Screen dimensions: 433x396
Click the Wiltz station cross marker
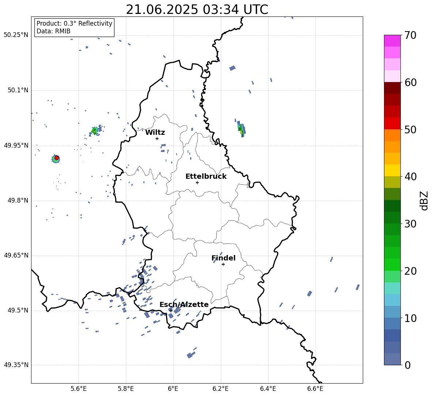157,138
